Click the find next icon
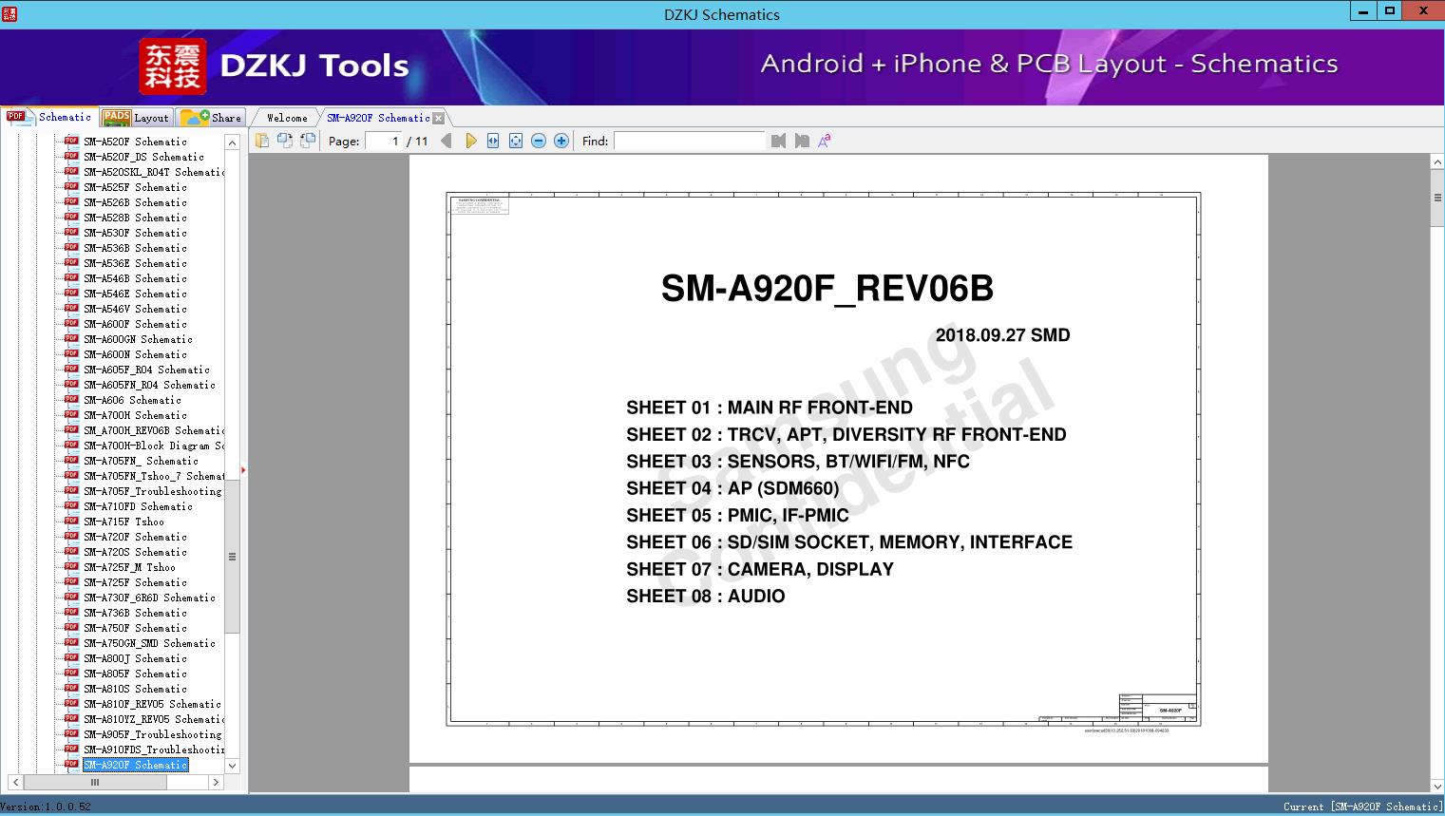Viewport: 1445px width, 816px height. 802,141
